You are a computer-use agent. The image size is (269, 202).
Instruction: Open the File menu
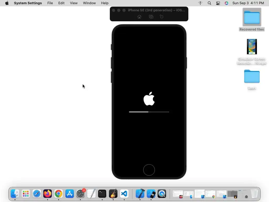coord(50,3)
